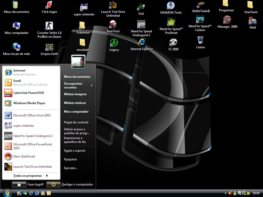Click the Desligar o computador power button
263x197 pixels.
click(x=53, y=184)
